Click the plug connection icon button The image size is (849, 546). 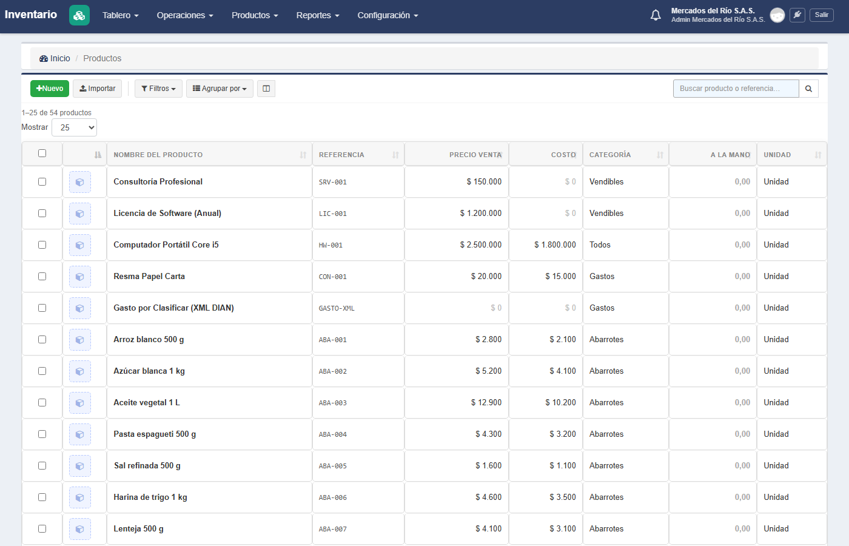pyautogui.click(x=797, y=15)
